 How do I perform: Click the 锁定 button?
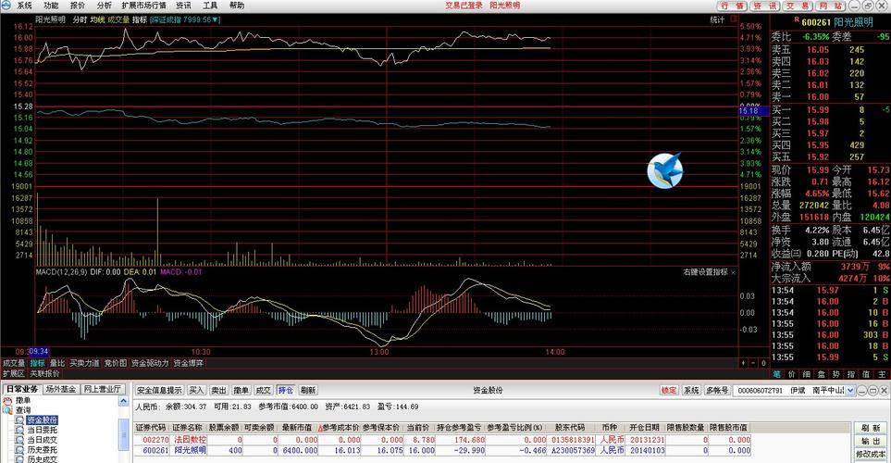[x=669, y=390]
